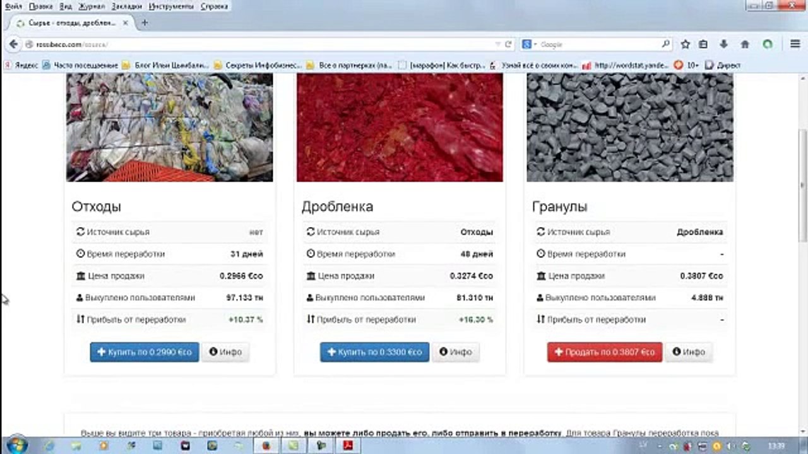The image size is (808, 454).
Task: Click the 0.3274 €co sale price
Action: [472, 276]
